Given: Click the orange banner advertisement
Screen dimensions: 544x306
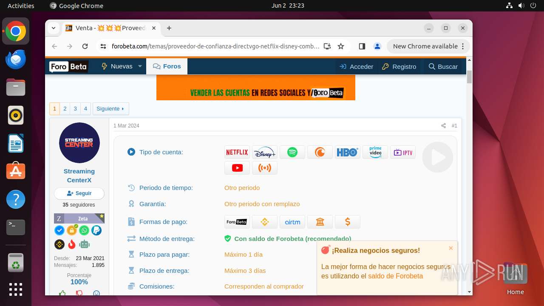Looking at the screenshot, I should (x=256, y=88).
